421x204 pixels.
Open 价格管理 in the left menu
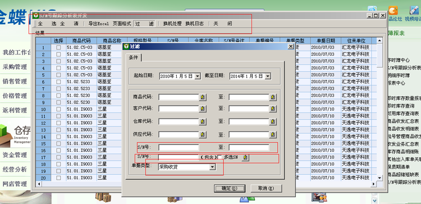click(x=15, y=96)
